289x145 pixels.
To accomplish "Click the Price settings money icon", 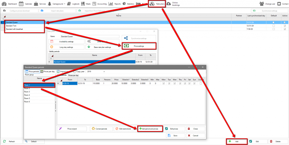I will click(x=126, y=46).
